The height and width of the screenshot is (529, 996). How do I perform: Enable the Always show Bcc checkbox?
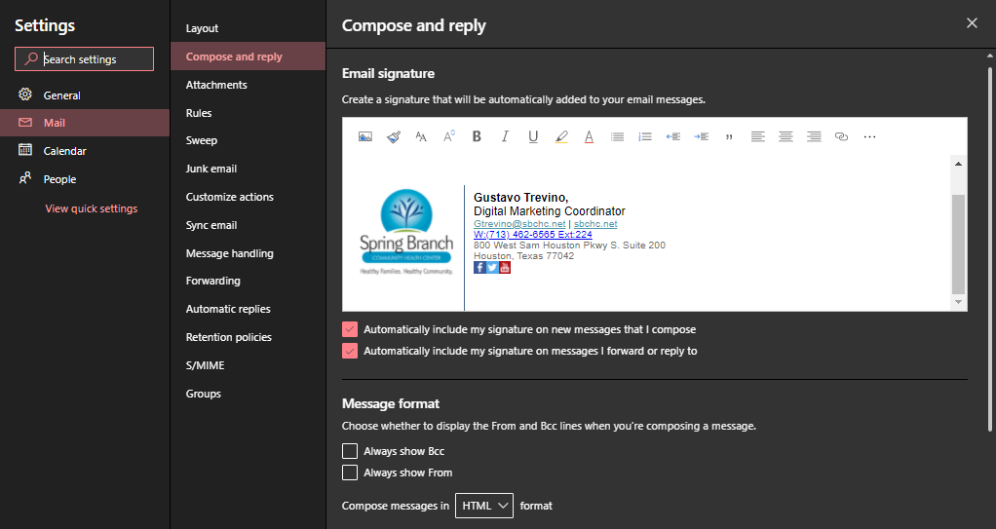click(x=350, y=451)
